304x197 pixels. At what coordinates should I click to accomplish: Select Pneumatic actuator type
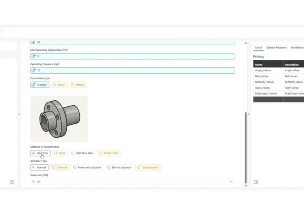click(87, 167)
